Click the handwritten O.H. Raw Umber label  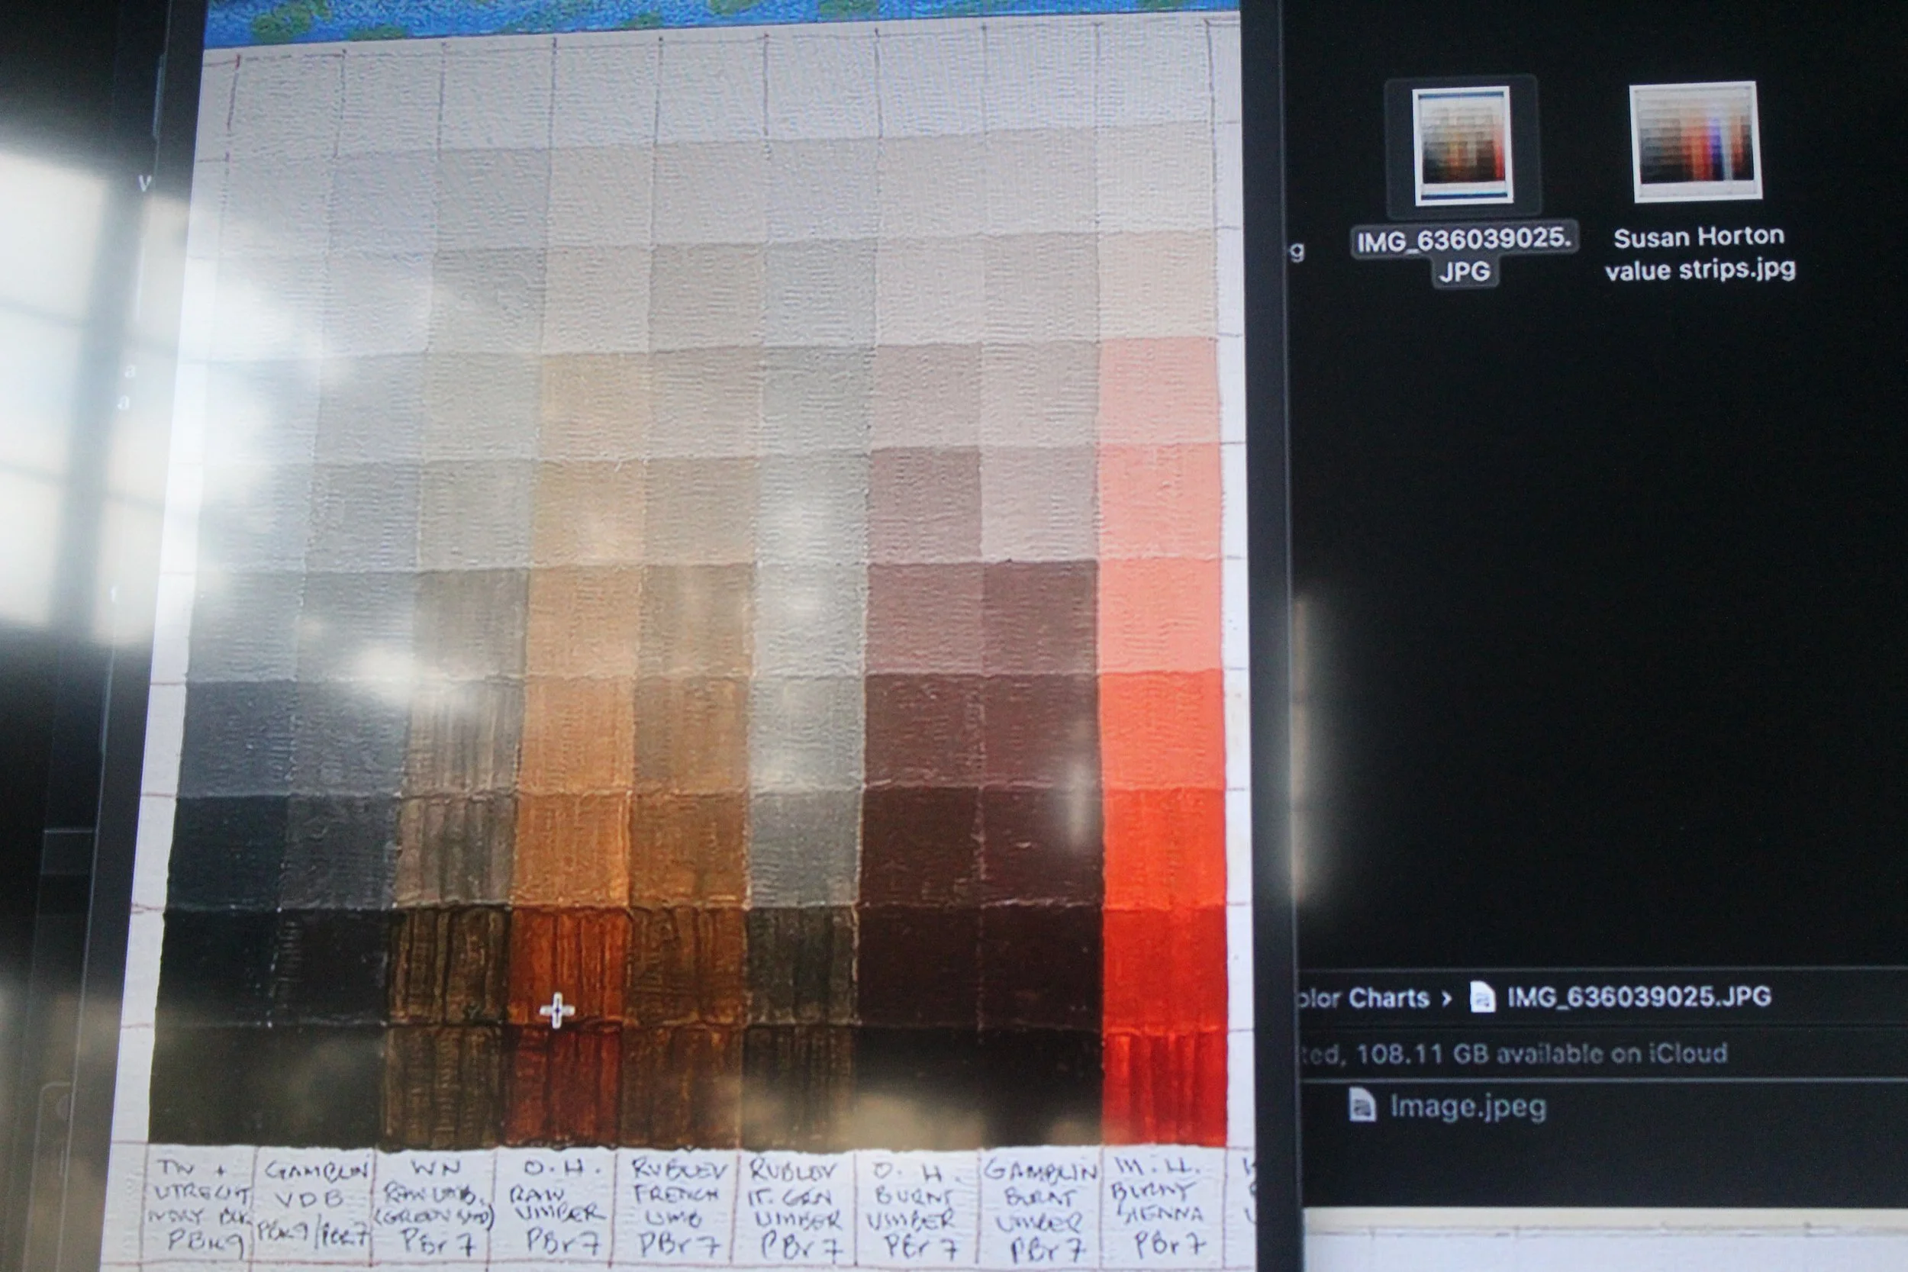pos(557,1206)
